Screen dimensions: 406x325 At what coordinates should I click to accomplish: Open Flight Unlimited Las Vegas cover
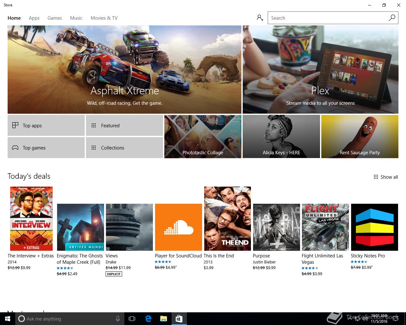[325, 227]
